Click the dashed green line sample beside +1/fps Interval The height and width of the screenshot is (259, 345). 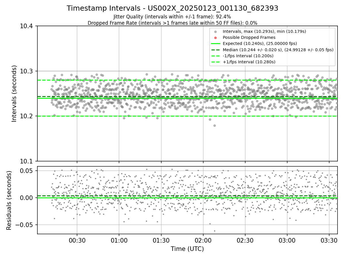point(216,62)
